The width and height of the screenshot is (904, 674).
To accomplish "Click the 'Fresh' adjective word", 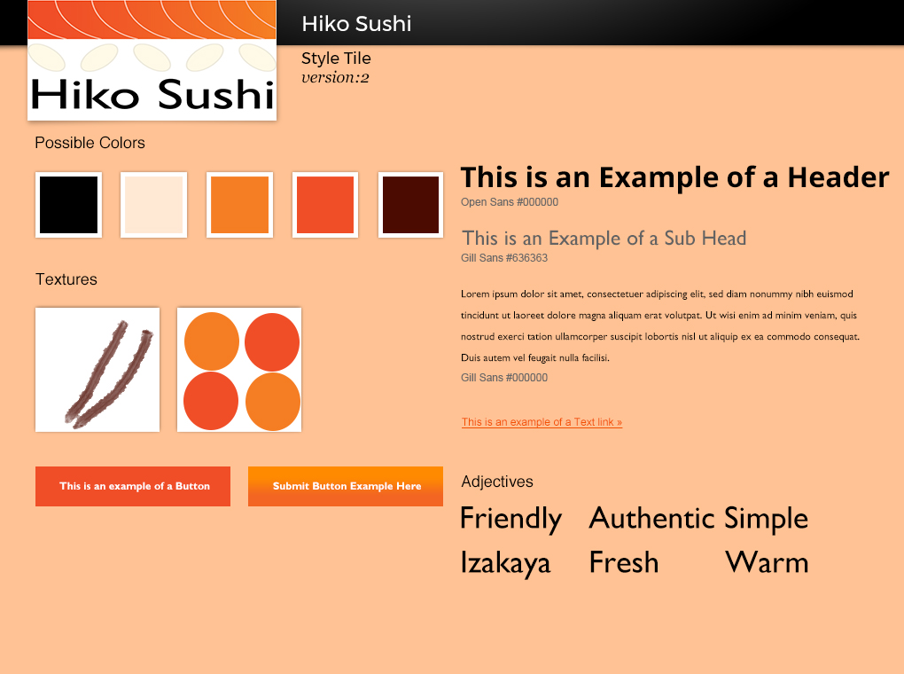I will click(x=624, y=563).
